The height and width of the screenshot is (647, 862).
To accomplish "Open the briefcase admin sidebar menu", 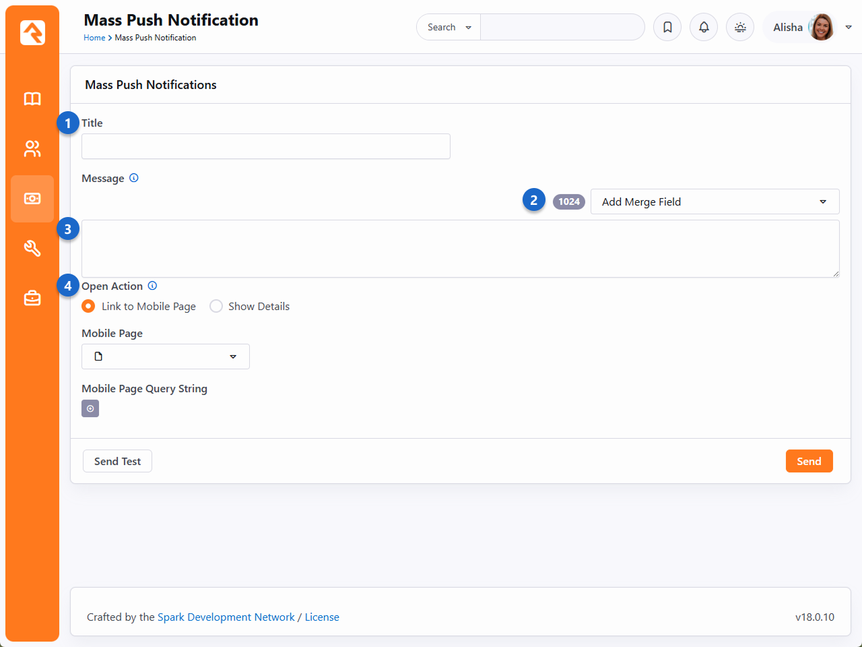I will (x=32, y=298).
